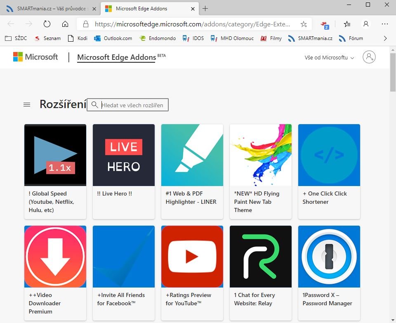Screen dimensions: 396x323
Task: Open the Filmy bookmark
Action: [271, 38]
